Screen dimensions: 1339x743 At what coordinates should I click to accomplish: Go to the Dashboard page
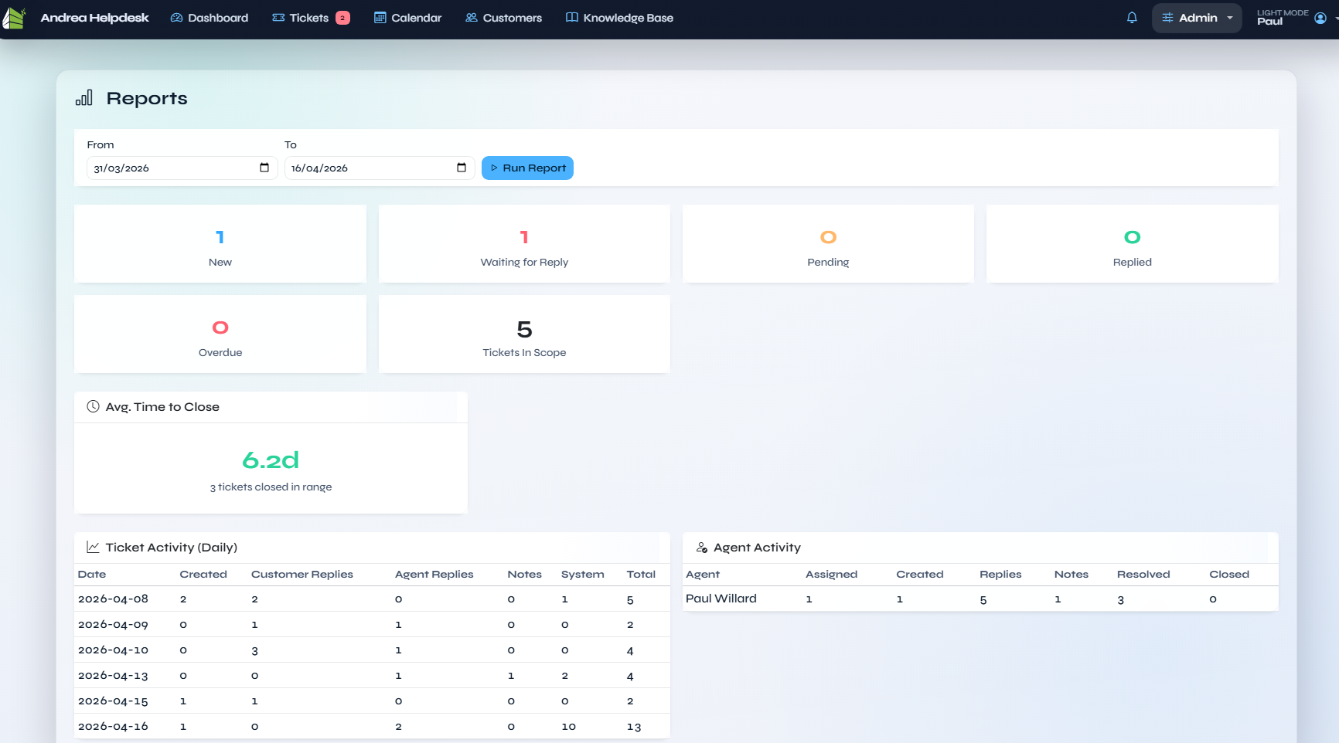210,18
